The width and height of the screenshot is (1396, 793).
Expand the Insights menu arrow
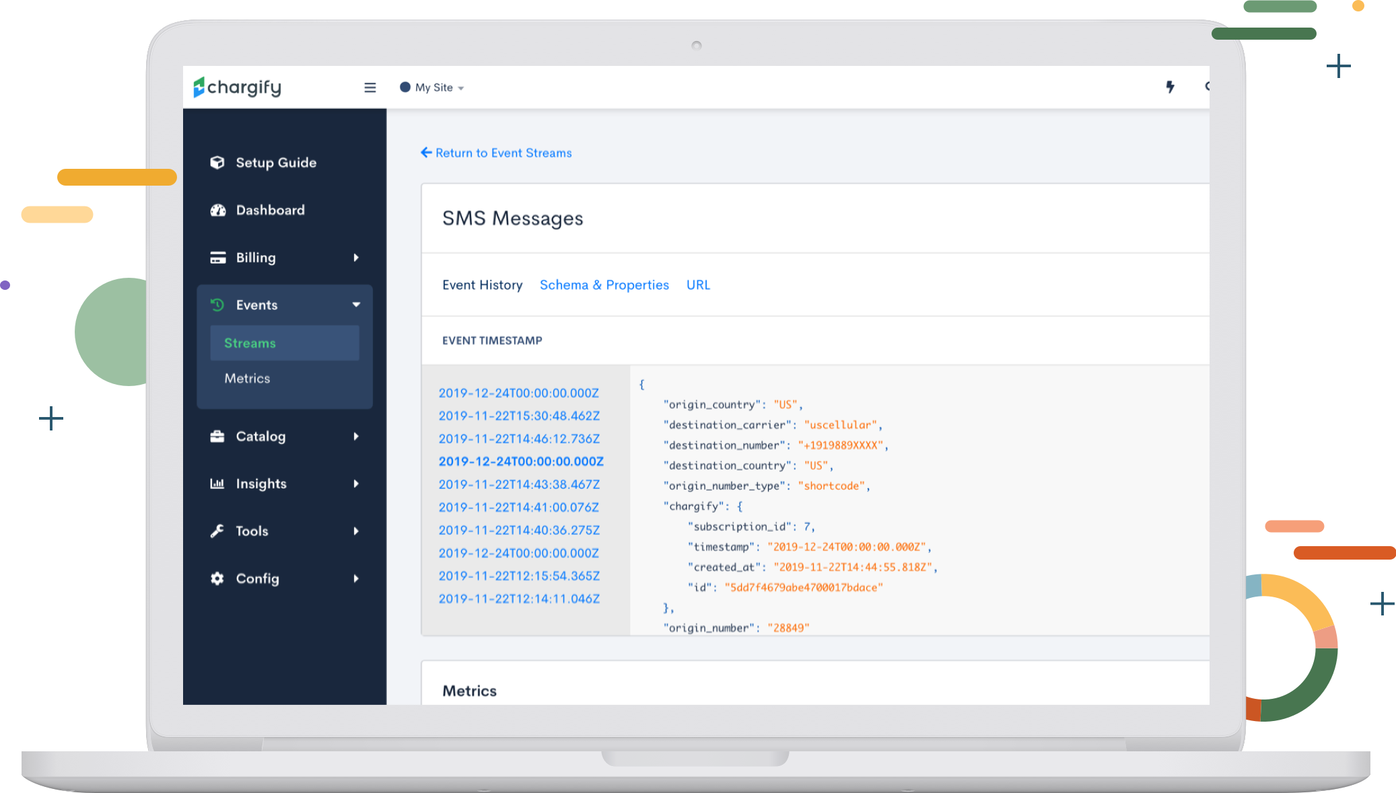point(356,484)
